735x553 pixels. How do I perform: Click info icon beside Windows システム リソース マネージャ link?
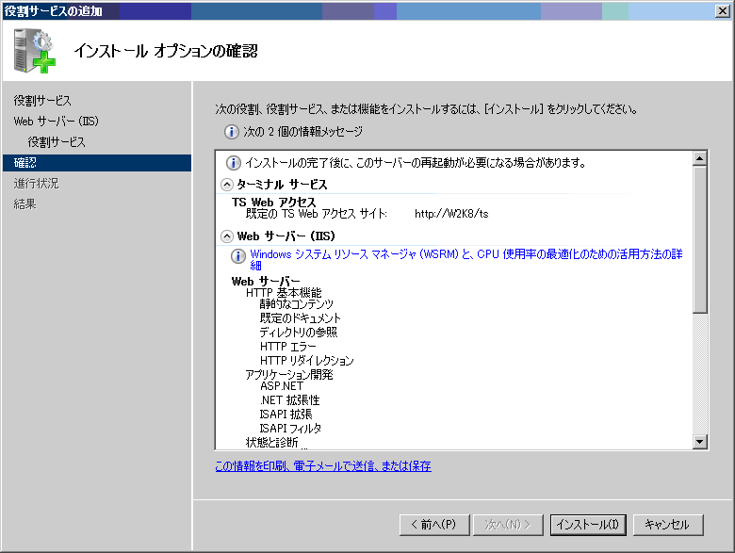click(x=237, y=255)
